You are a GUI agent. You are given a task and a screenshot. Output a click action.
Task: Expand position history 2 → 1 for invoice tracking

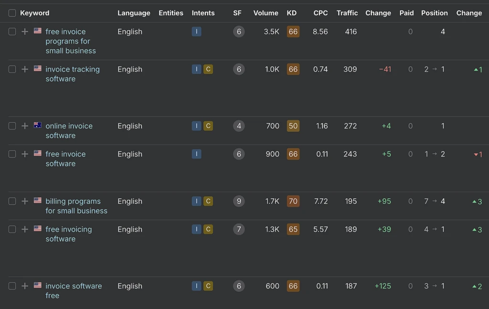point(435,69)
